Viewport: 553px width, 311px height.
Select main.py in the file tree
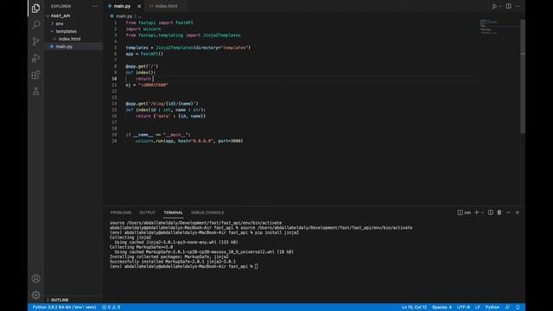[x=64, y=47]
